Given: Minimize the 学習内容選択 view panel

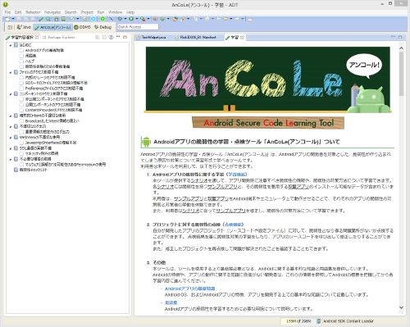Looking at the screenshot, I should [x=118, y=37].
